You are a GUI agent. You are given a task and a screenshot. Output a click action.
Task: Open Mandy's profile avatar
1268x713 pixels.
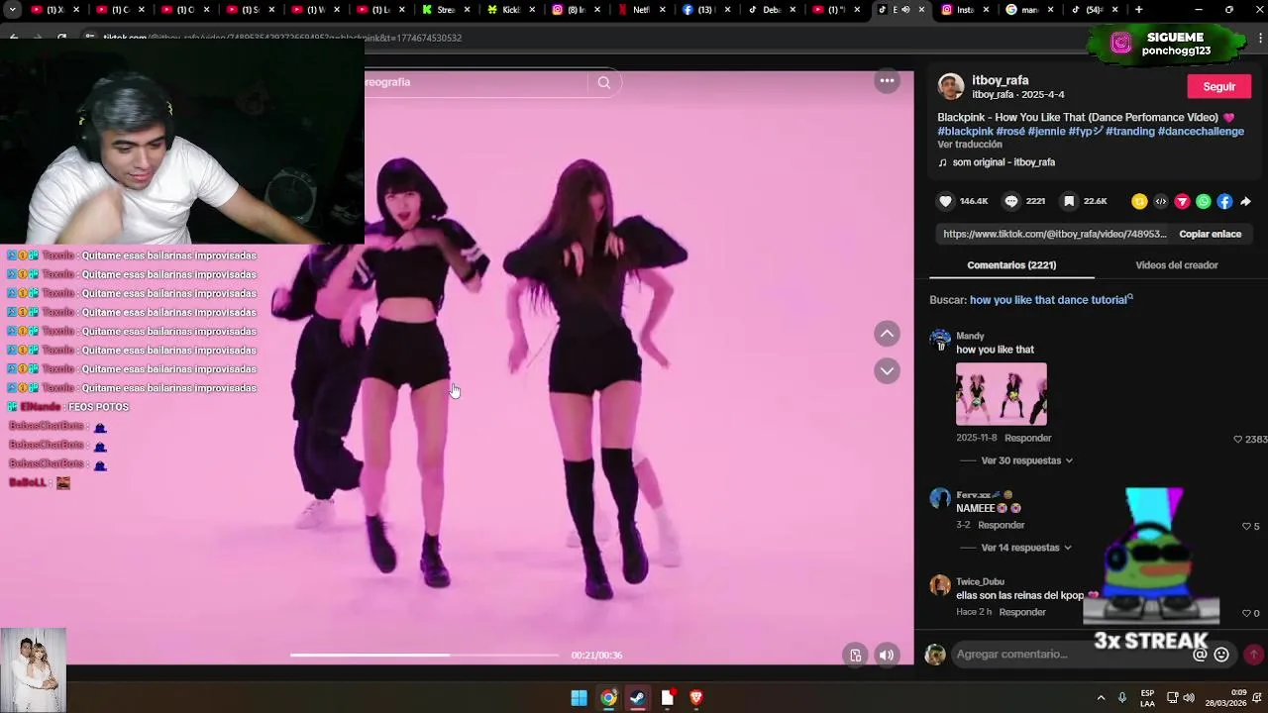click(940, 341)
